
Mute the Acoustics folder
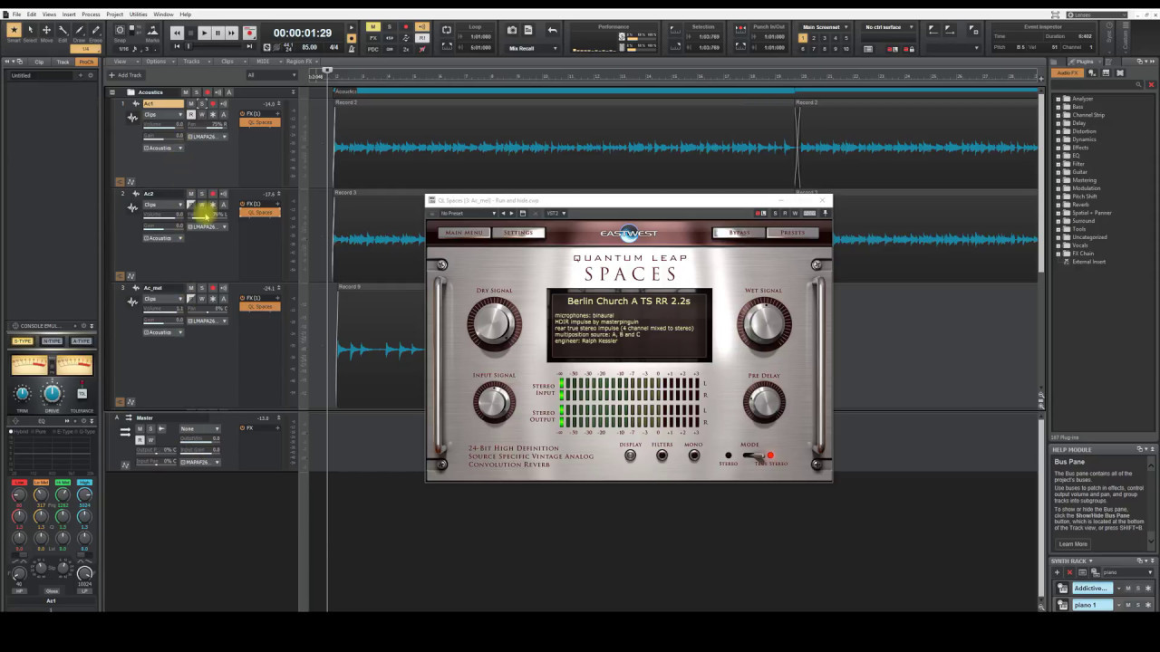click(186, 92)
